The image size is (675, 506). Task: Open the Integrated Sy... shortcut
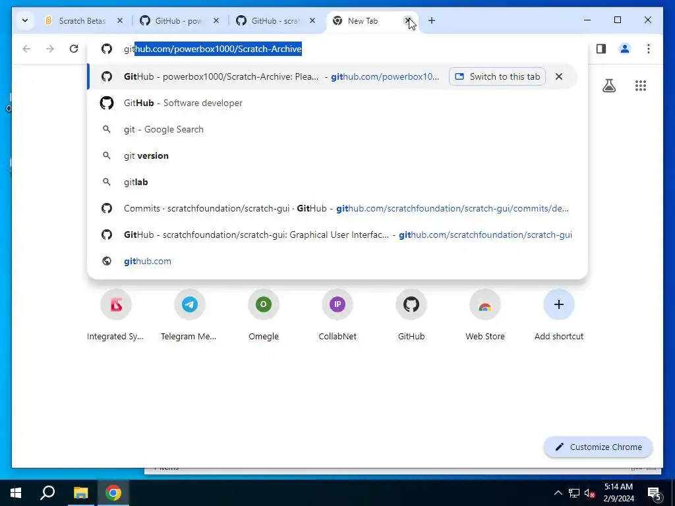tap(115, 316)
